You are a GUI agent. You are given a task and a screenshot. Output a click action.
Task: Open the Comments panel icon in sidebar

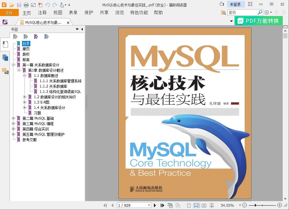[5, 71]
